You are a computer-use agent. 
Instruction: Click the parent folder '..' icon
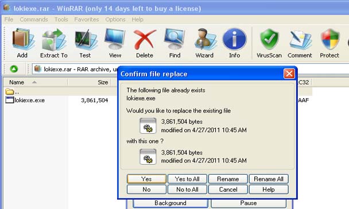pyautogui.click(x=9, y=91)
